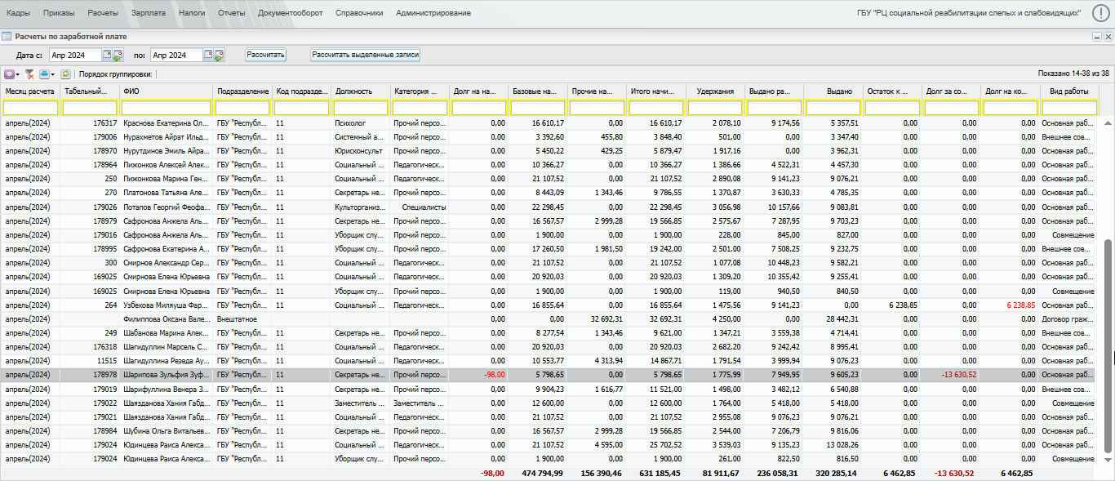1115x481 pixels.
Task: Click the vertical scrollbar of the table
Action: click(1108, 343)
